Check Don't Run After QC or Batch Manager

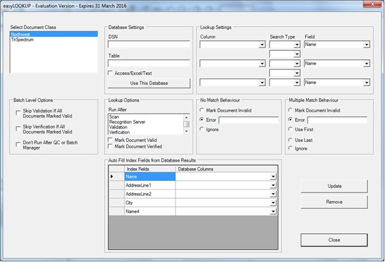coord(17,144)
